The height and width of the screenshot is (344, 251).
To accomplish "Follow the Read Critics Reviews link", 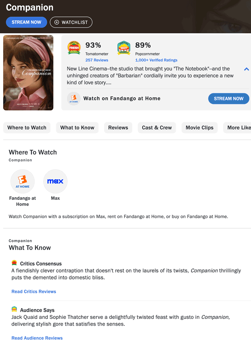I will (x=34, y=292).
